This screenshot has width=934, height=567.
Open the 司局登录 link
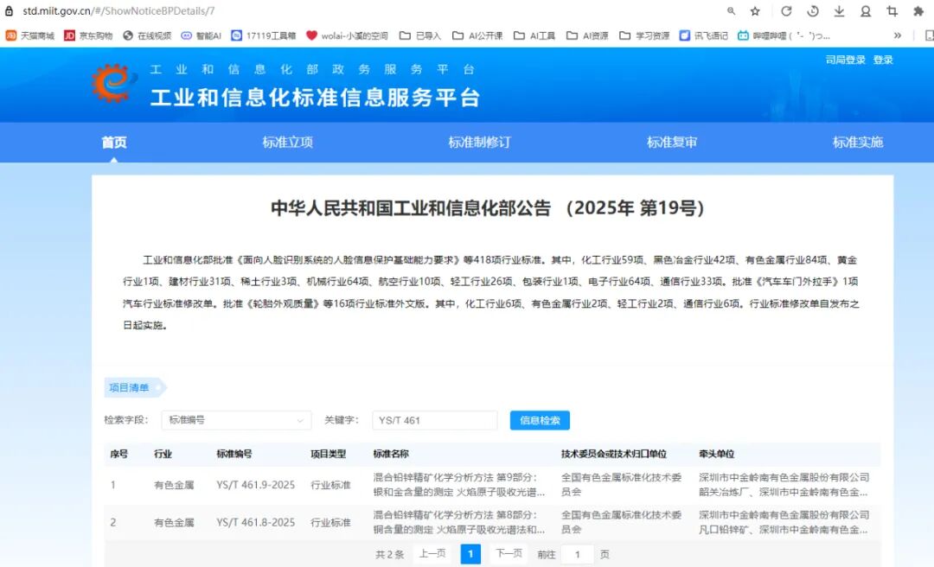coord(845,60)
